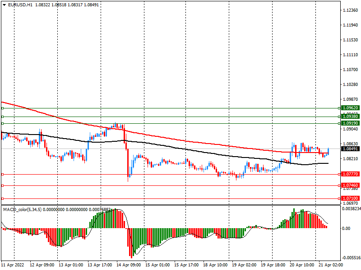This screenshot has height=270, width=361.
Task: Click the left handle of the 1.09620 line
Action: coord(2,108)
